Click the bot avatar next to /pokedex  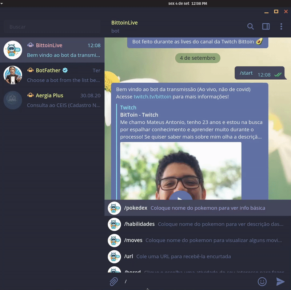pos(114,208)
